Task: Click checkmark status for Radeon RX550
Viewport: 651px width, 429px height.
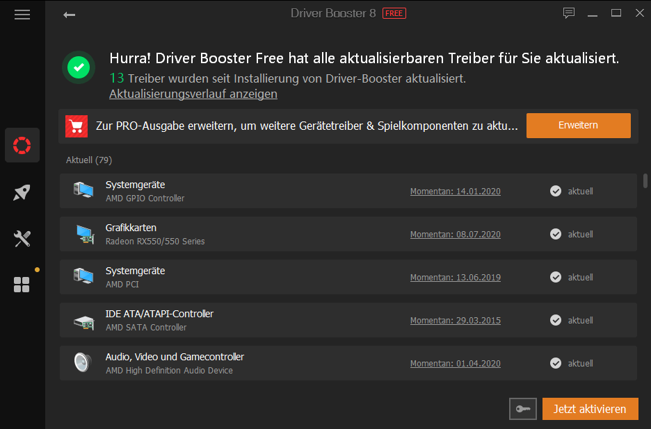Action: [556, 234]
